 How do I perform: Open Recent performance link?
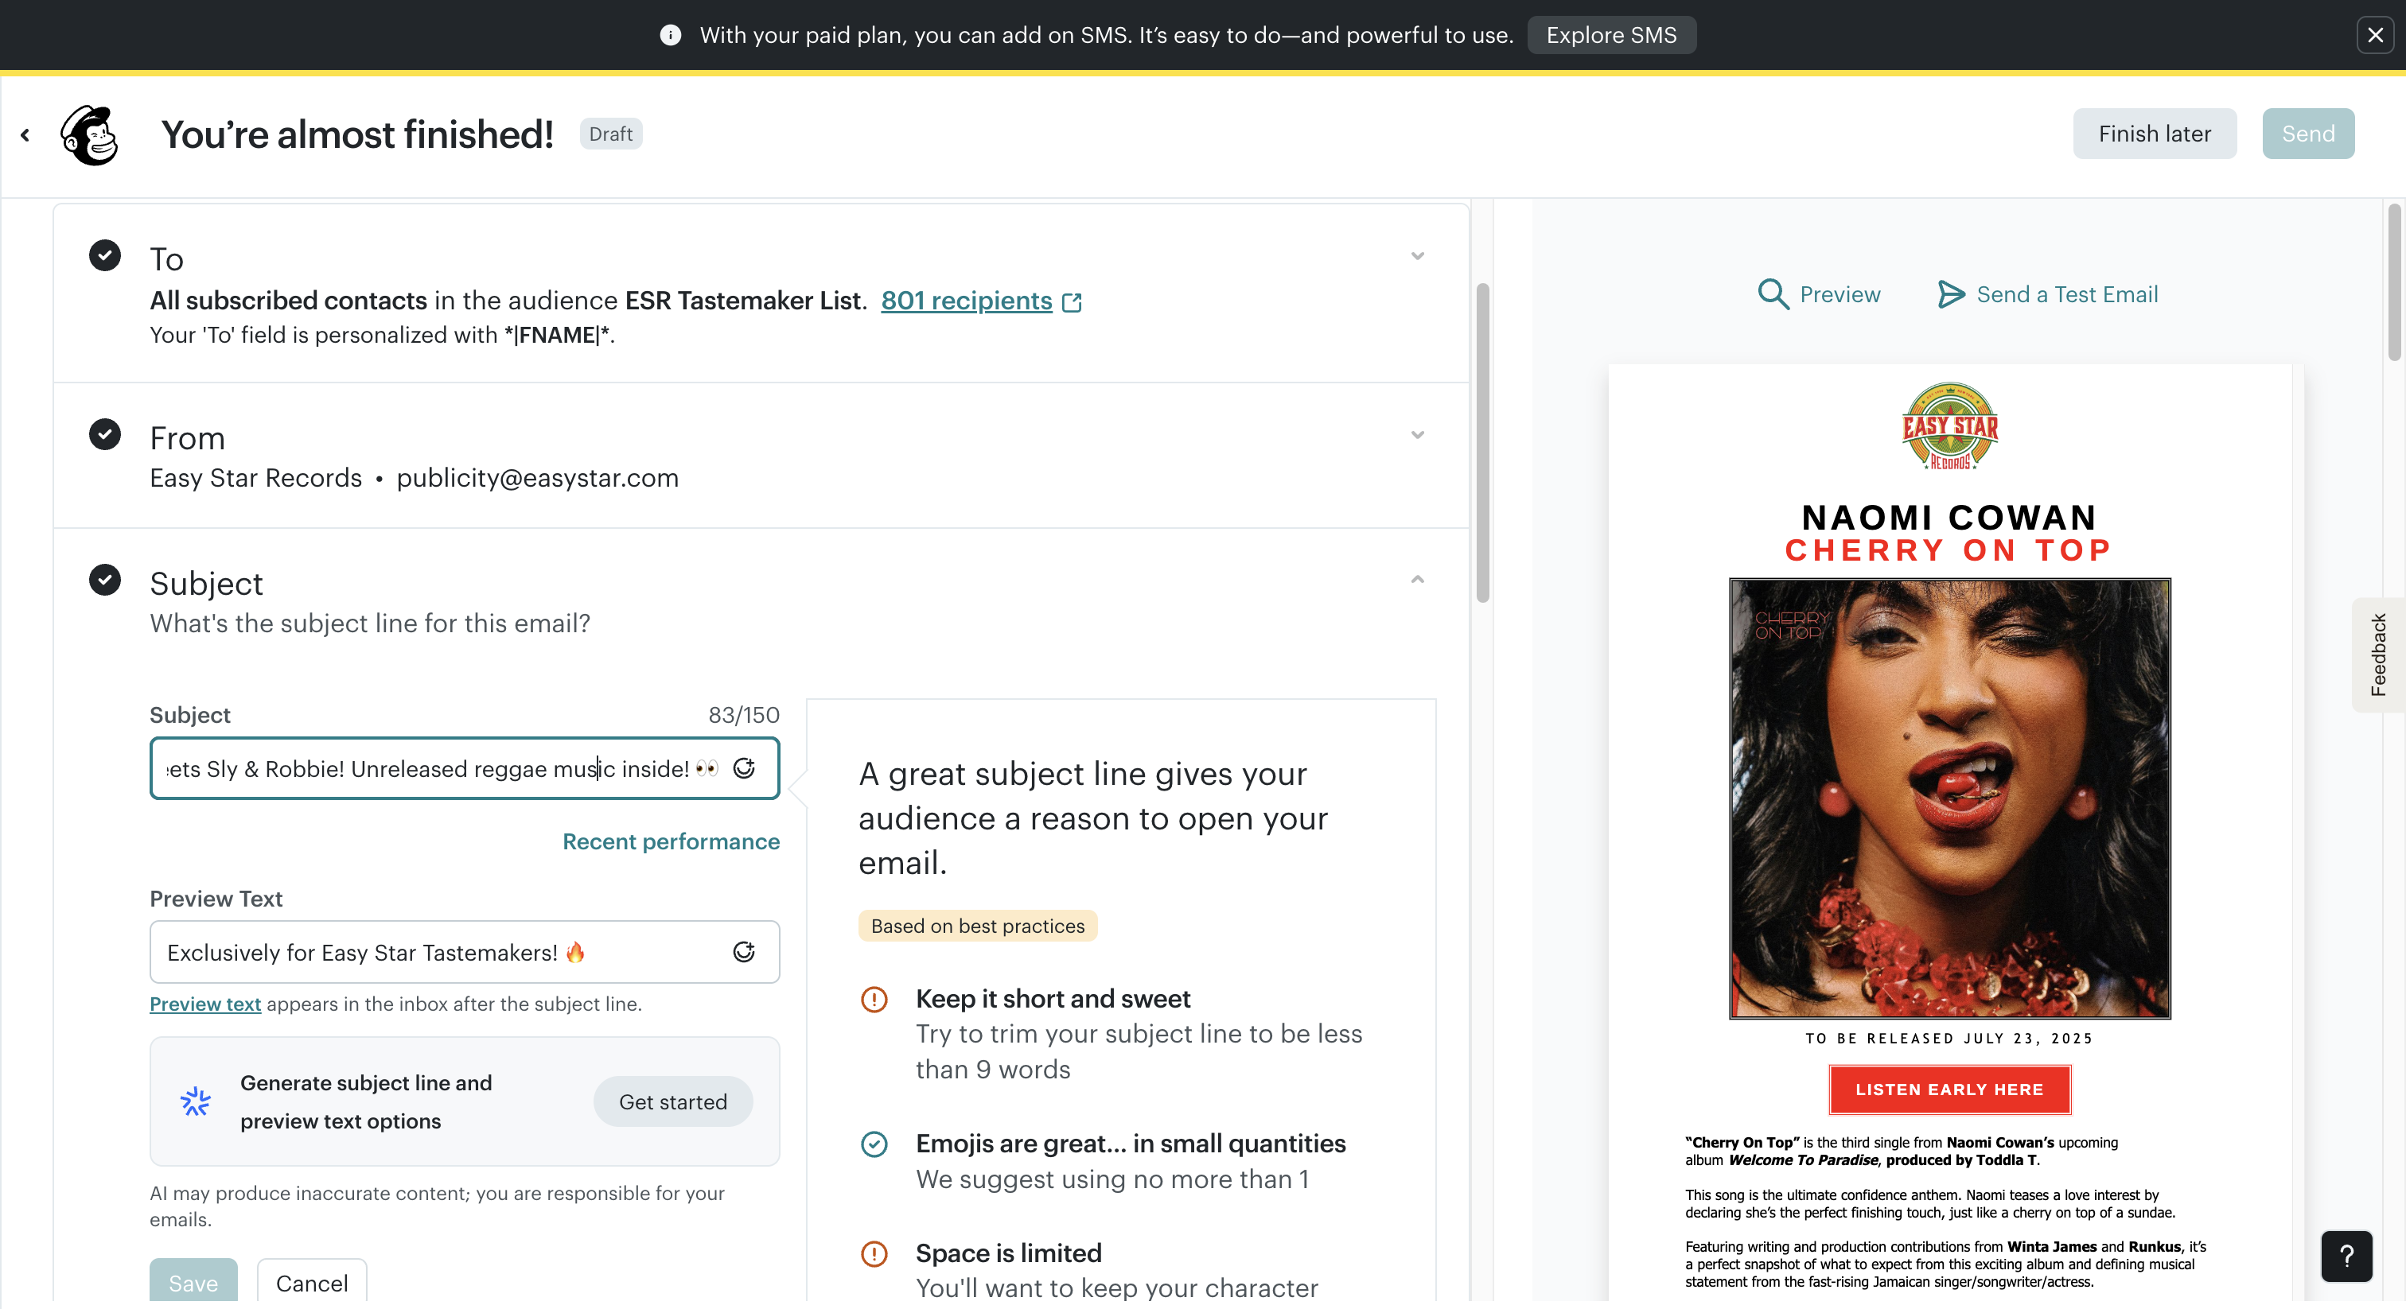[x=671, y=841]
